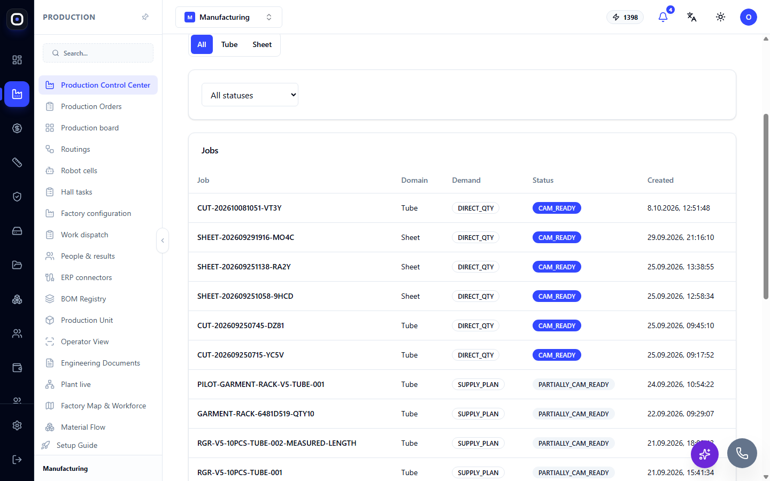Select the production chart icon in the rail
The image size is (770, 481).
17,94
